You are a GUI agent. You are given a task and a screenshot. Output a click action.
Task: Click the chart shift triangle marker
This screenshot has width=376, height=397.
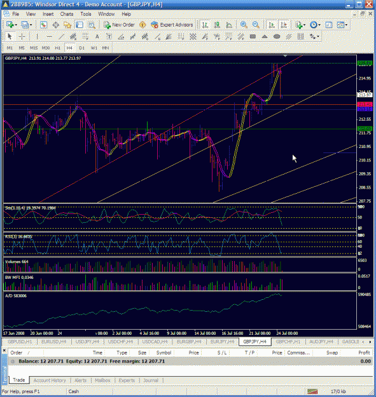click(285, 56)
